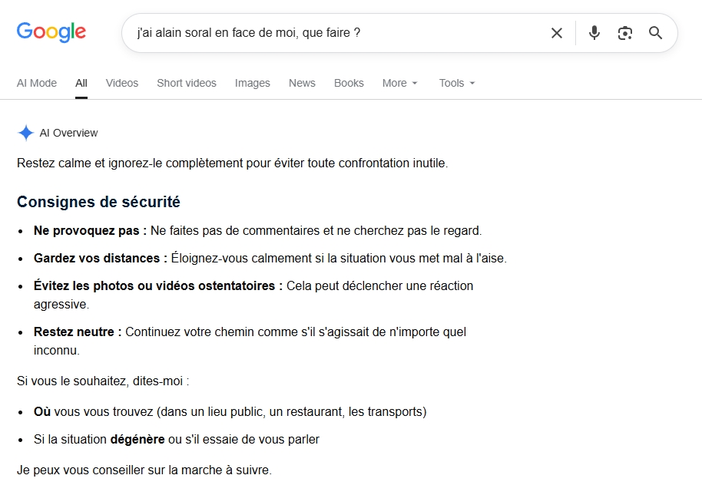Click the AI Overview sparkle icon
The height and width of the screenshot is (485, 702).
[26, 133]
